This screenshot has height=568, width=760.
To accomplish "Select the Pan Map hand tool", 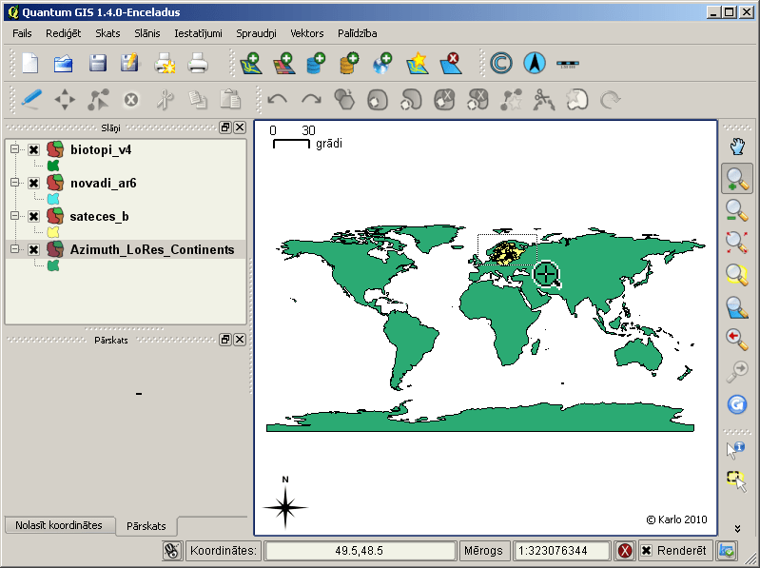I will (737, 147).
